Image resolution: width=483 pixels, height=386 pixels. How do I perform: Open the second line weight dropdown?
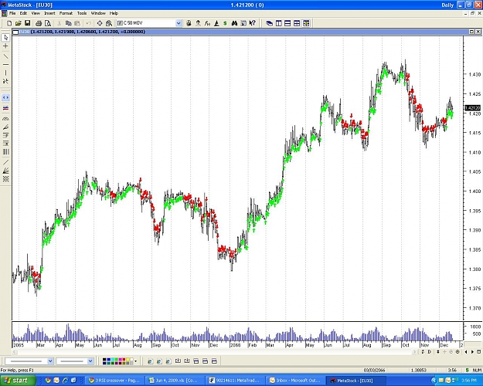[90, 361]
